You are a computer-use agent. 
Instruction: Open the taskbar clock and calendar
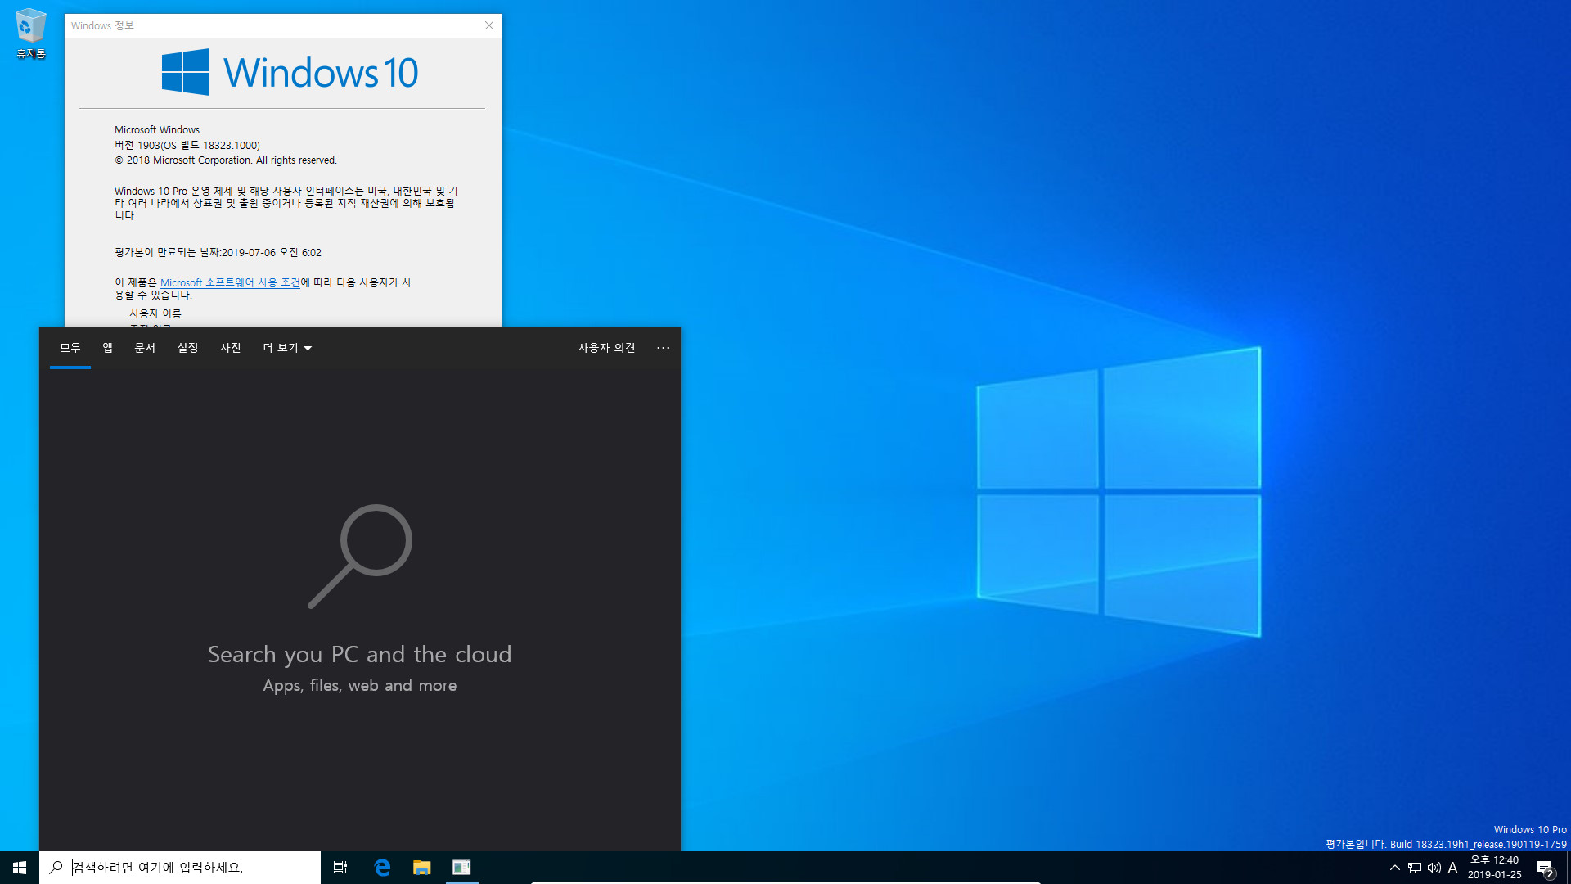1494,868
